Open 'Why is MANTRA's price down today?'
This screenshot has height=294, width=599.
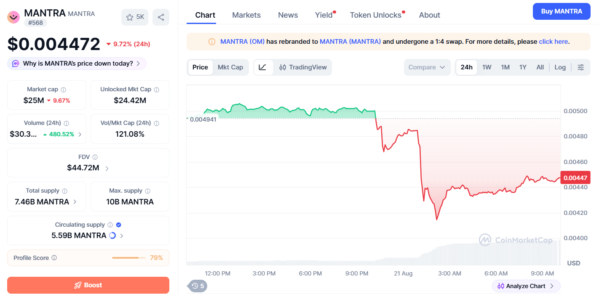coord(77,64)
